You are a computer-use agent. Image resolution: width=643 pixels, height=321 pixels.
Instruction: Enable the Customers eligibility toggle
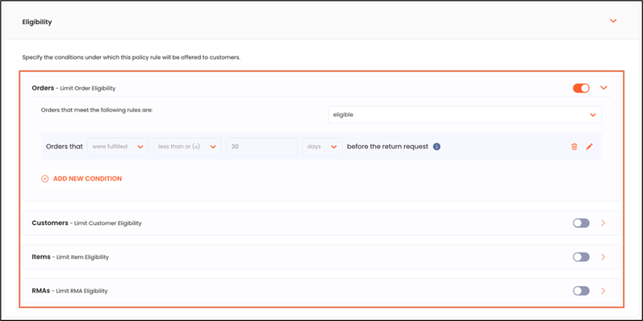(x=581, y=223)
